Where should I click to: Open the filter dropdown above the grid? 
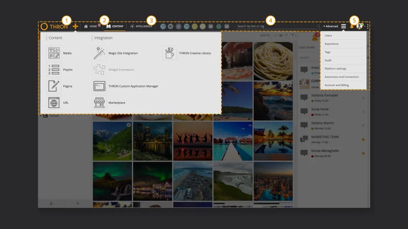click(x=293, y=35)
